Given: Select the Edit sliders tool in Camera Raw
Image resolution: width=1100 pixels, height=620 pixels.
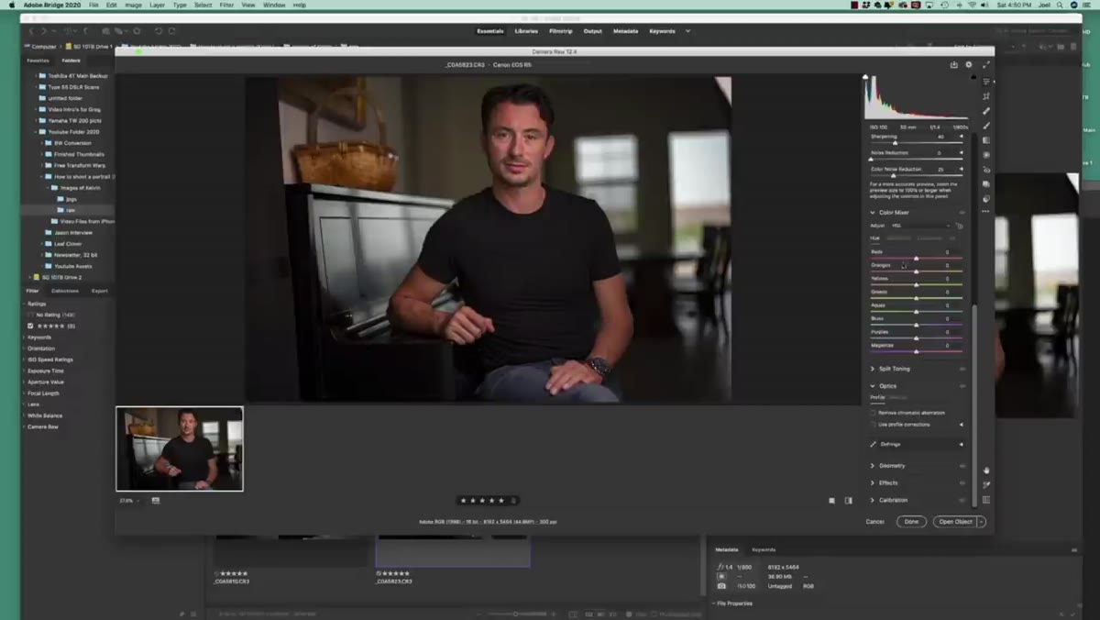Looking at the screenshot, I should click(986, 82).
